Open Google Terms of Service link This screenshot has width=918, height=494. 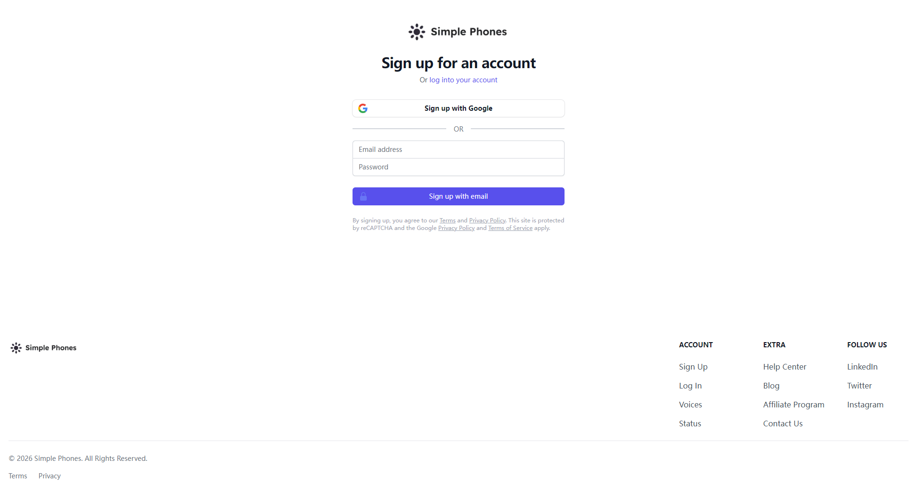pyautogui.click(x=510, y=228)
